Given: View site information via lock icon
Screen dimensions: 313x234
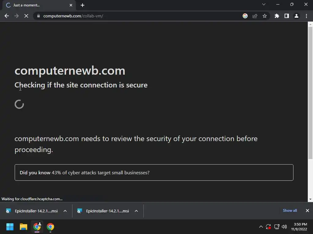Looking at the screenshot, I should tap(39, 16).
